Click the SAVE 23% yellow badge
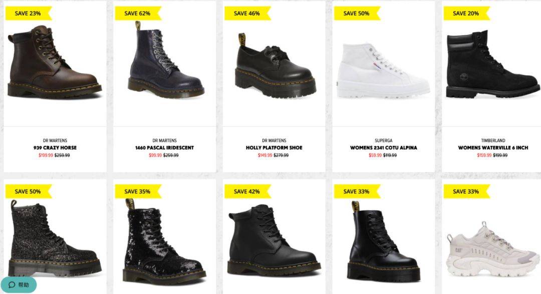Screen dimensions: 541x294 pyautogui.click(x=28, y=13)
